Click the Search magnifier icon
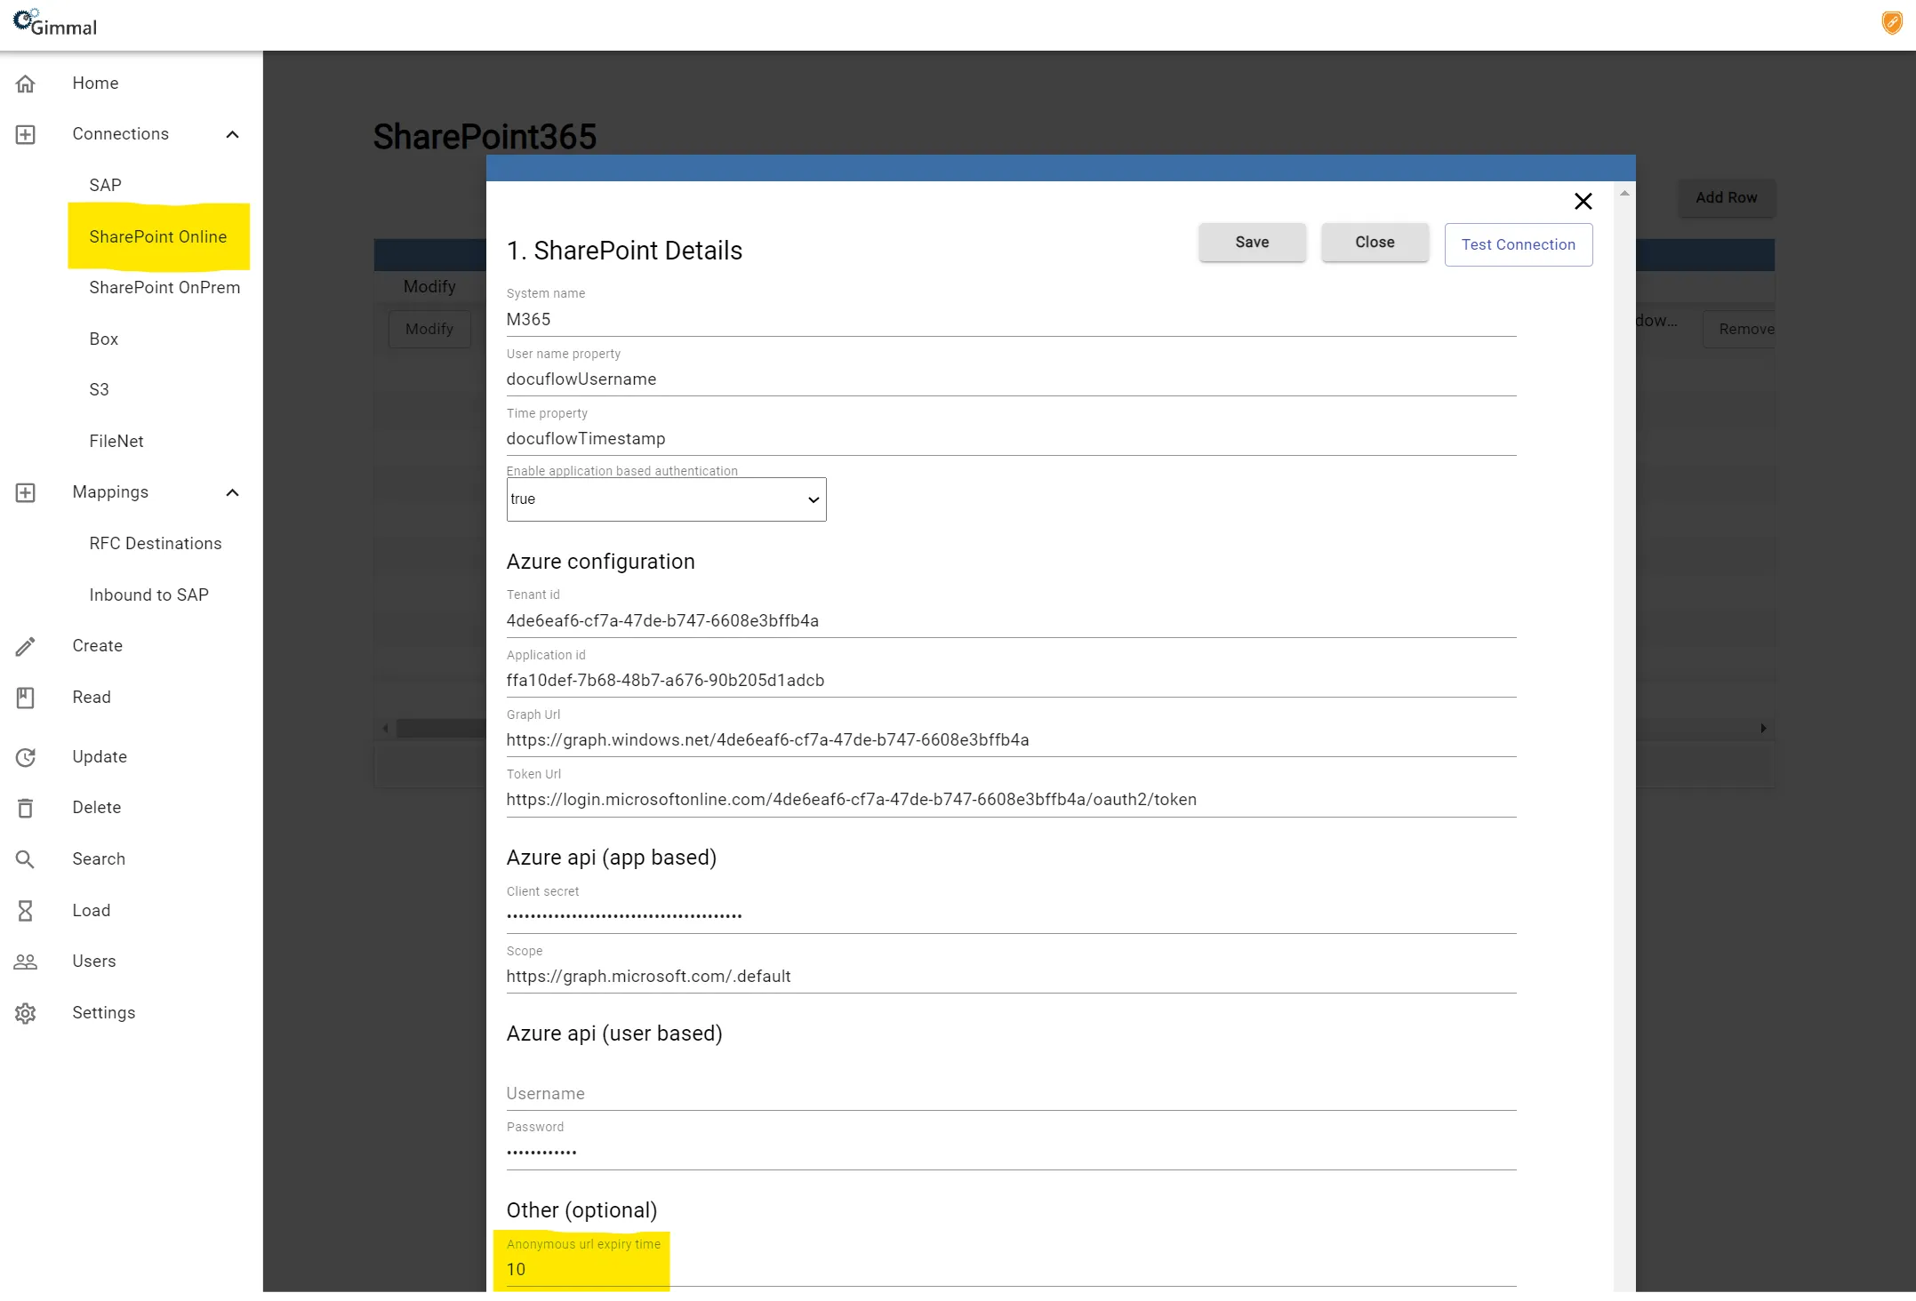Viewport: 1916px width, 1301px height. [x=25, y=859]
